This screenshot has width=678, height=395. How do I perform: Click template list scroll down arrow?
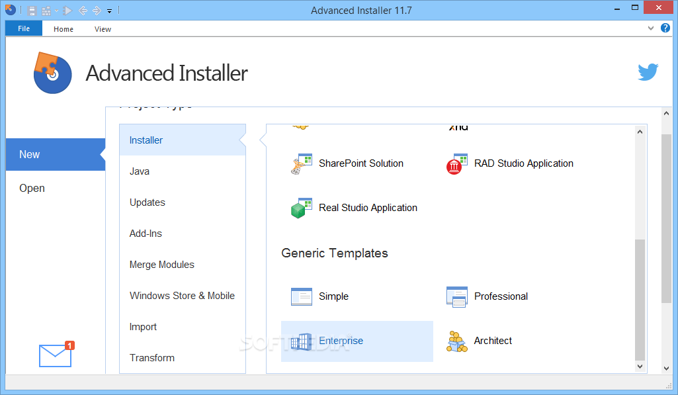[640, 367]
